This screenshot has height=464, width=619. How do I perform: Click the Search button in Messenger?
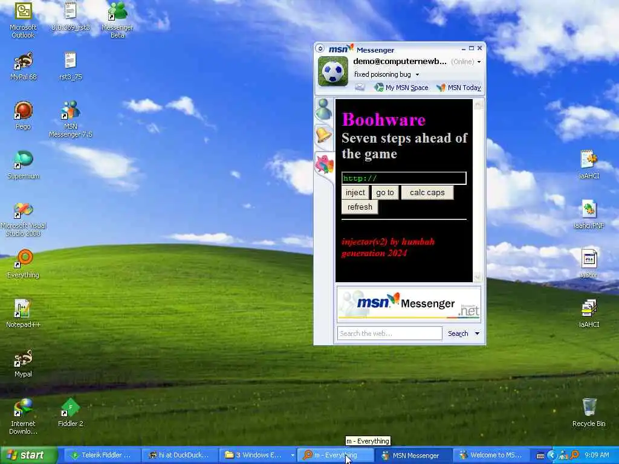pos(458,333)
